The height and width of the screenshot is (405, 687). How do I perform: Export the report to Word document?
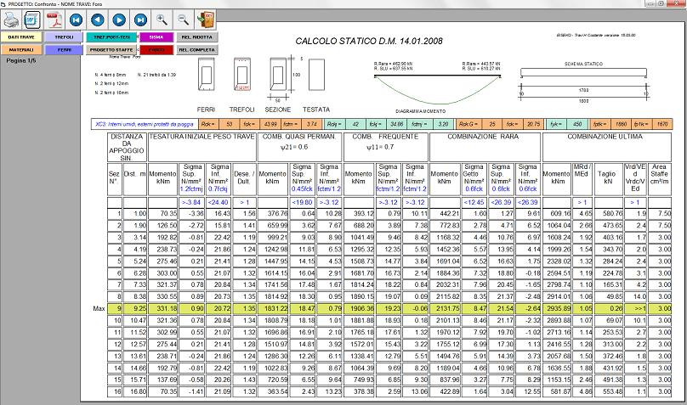pos(32,20)
